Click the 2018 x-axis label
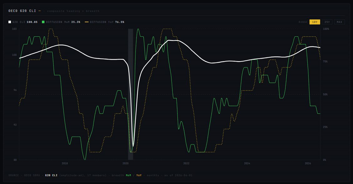This screenshot has width=353, height=184. coord(64,163)
